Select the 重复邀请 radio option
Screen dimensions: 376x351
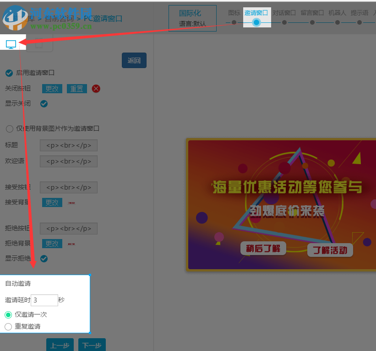[x=8, y=326]
